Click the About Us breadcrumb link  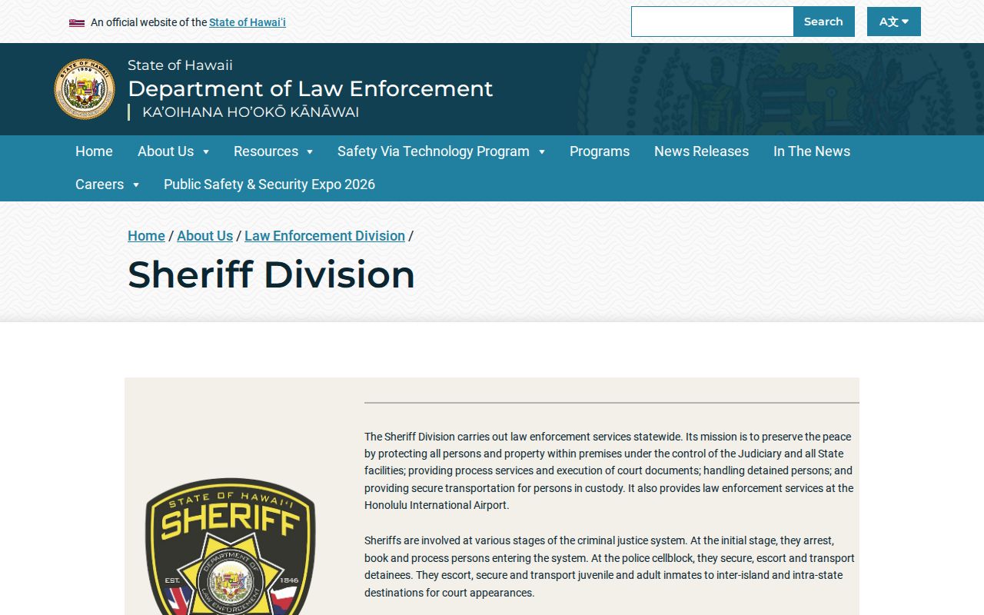[204, 236]
